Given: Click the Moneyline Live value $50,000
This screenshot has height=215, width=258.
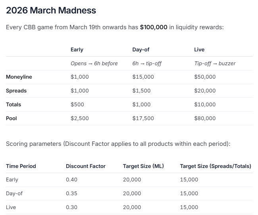Looking at the screenshot, I should click(205, 77).
